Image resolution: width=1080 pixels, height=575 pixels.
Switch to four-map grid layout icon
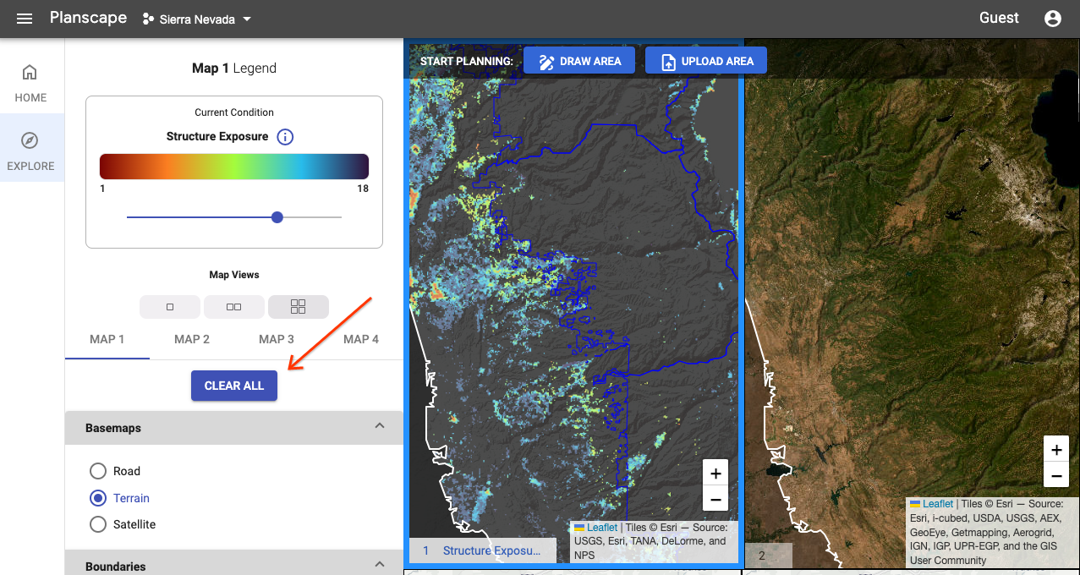click(298, 306)
